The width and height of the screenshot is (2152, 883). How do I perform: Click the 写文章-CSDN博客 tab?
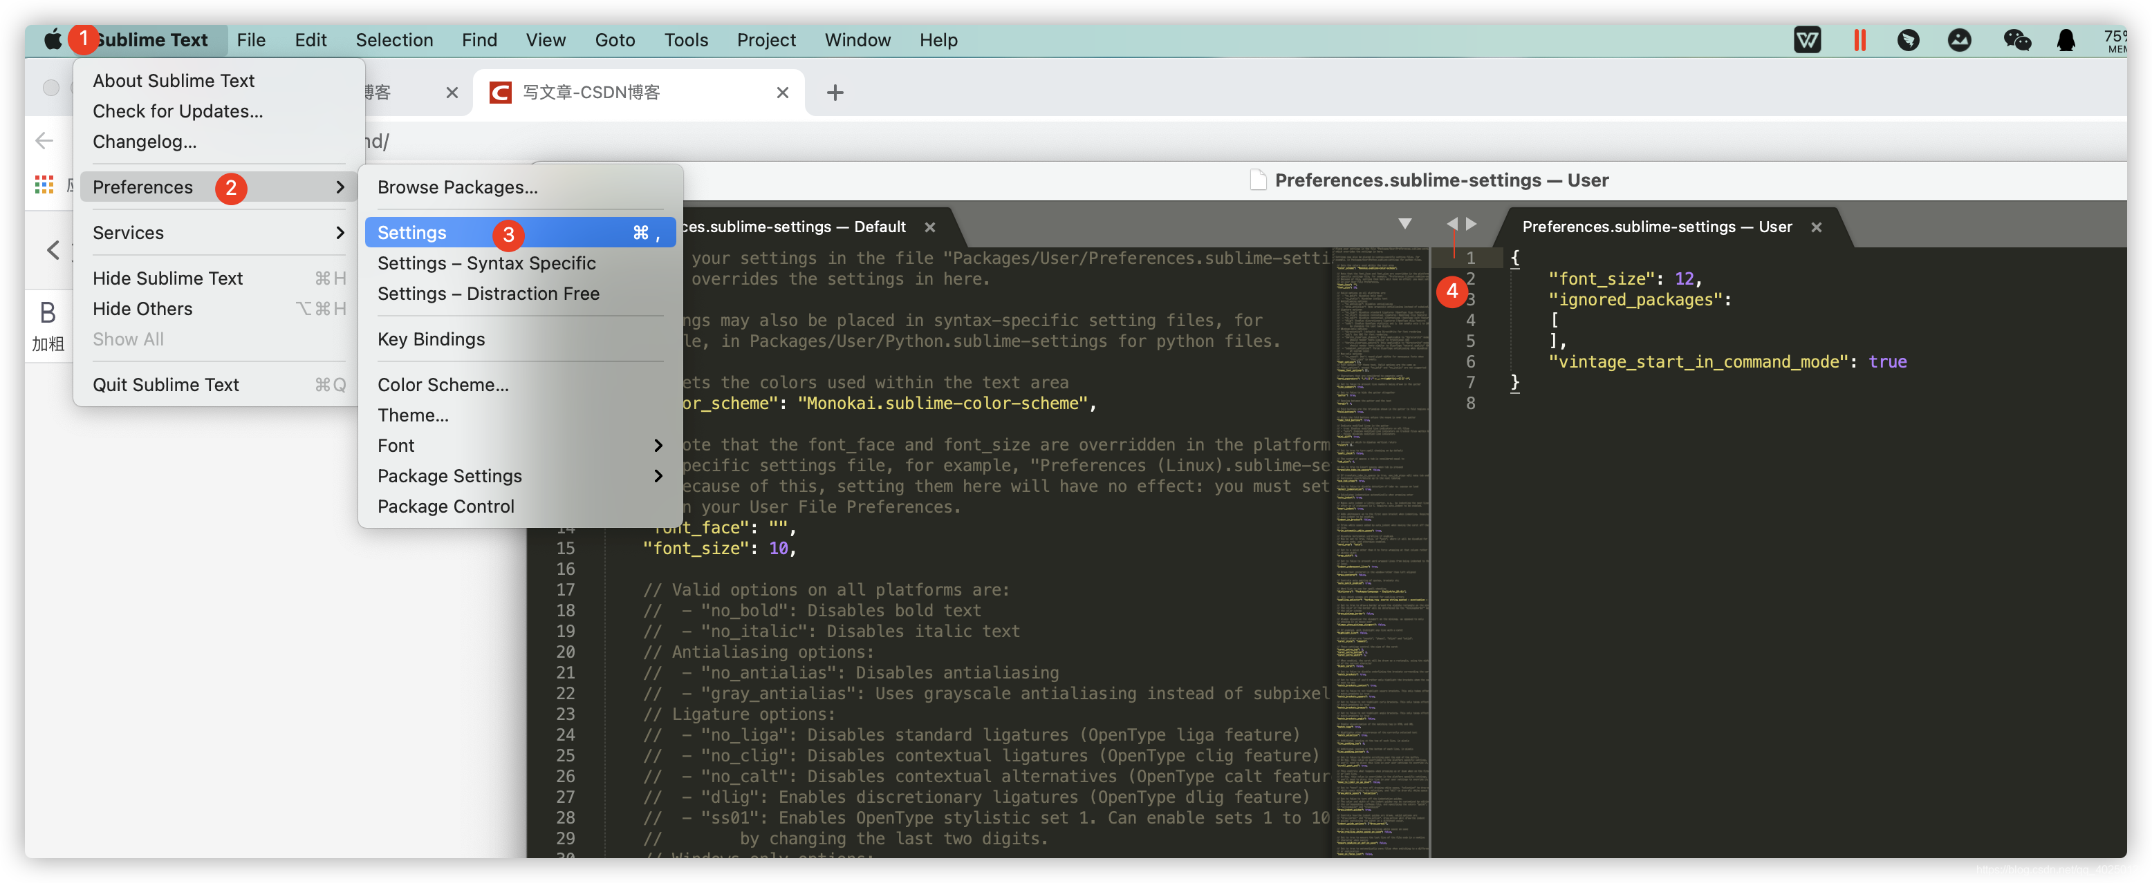pyautogui.click(x=634, y=91)
